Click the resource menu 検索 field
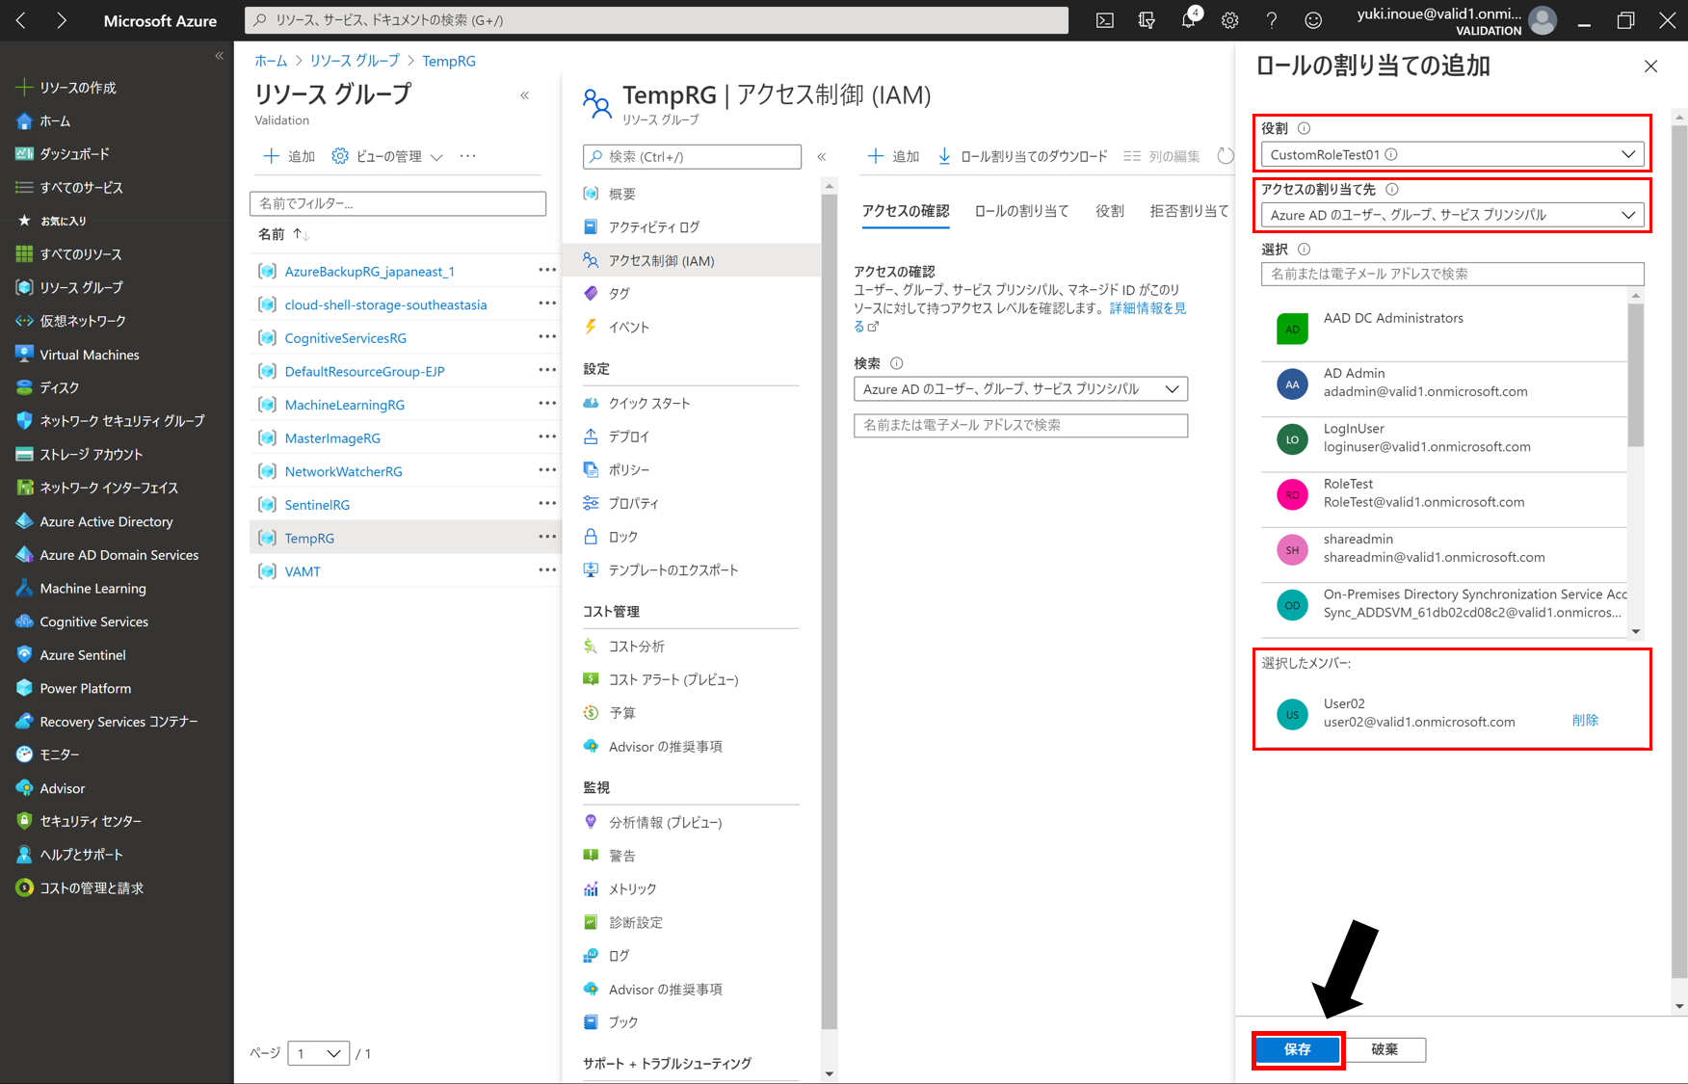This screenshot has height=1084, width=1688. click(692, 156)
